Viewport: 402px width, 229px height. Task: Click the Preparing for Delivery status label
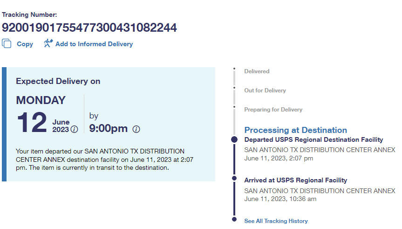(273, 110)
